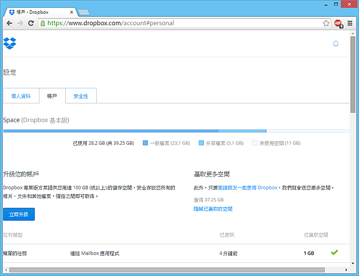359x276 pixels.
Task: Click the 贏取更多空間 heading
Action: (x=212, y=174)
